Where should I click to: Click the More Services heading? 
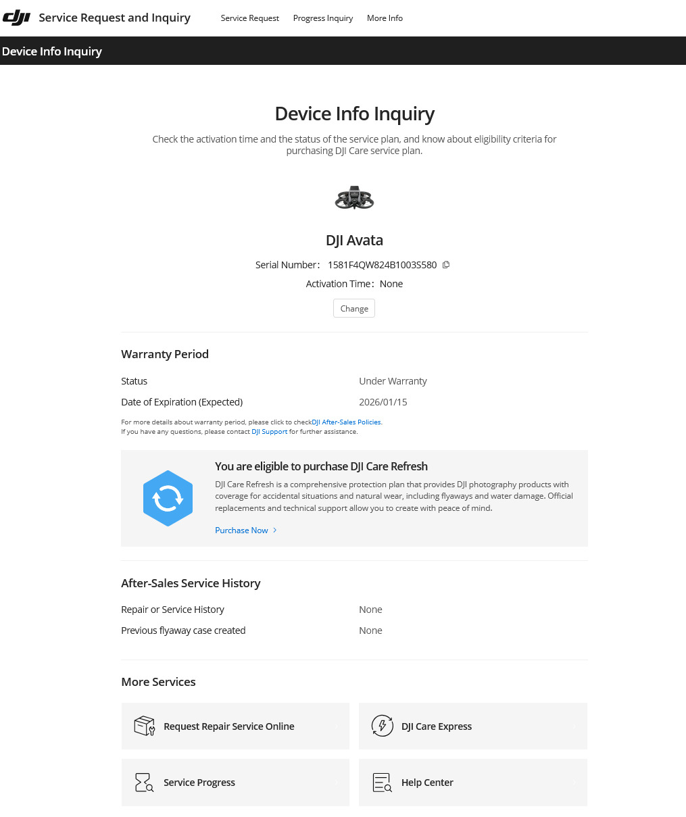point(158,682)
